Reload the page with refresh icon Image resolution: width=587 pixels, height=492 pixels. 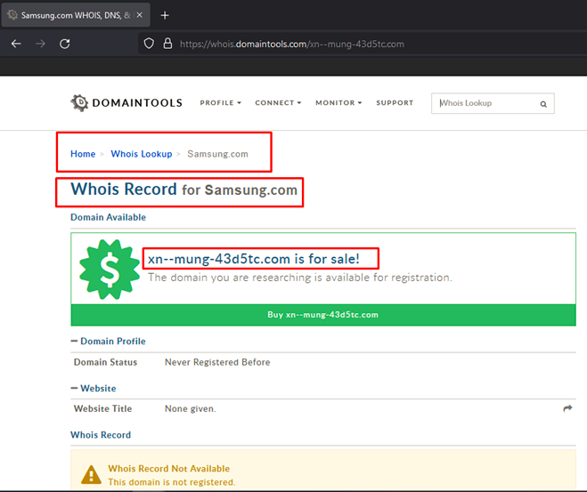[65, 44]
